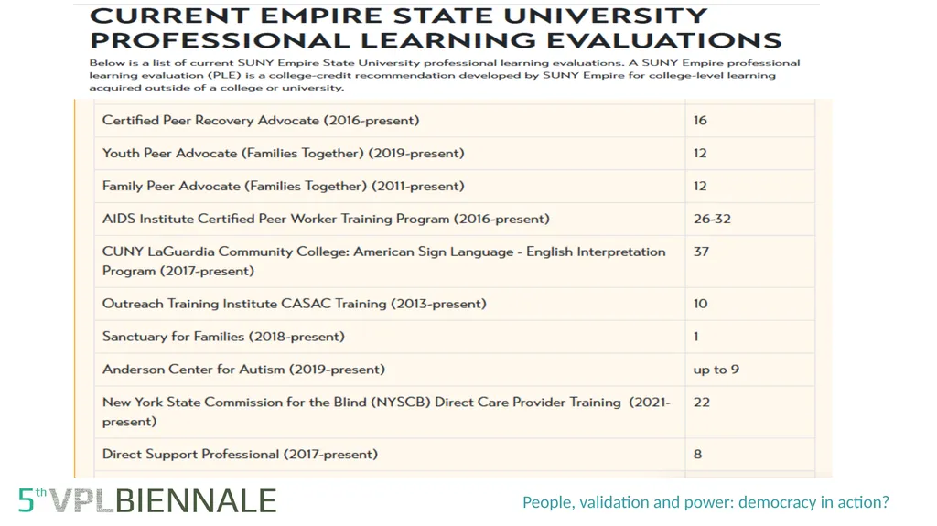Click the 5th VPL Biennale logo
Screen dimensions: 937x526
[147, 501]
